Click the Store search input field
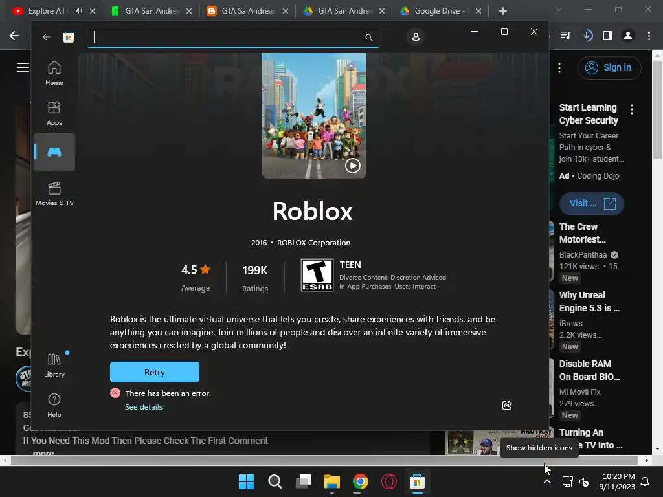 [x=233, y=37]
